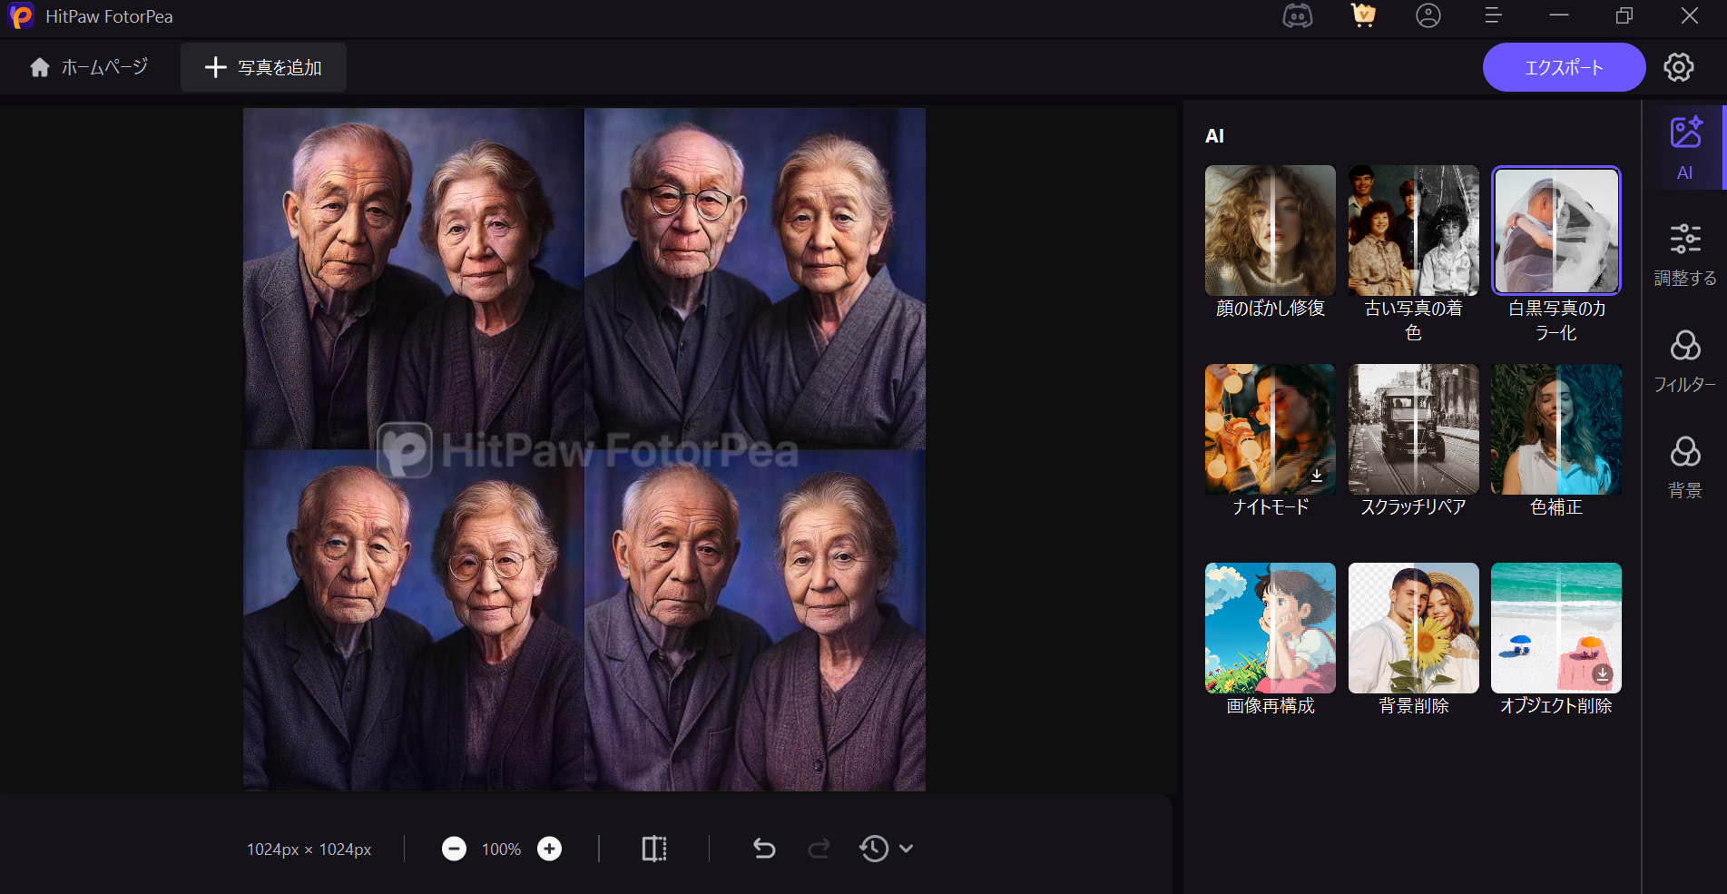Select 色補正 color correction model
Screen dimensions: 1727x894
1556,429
